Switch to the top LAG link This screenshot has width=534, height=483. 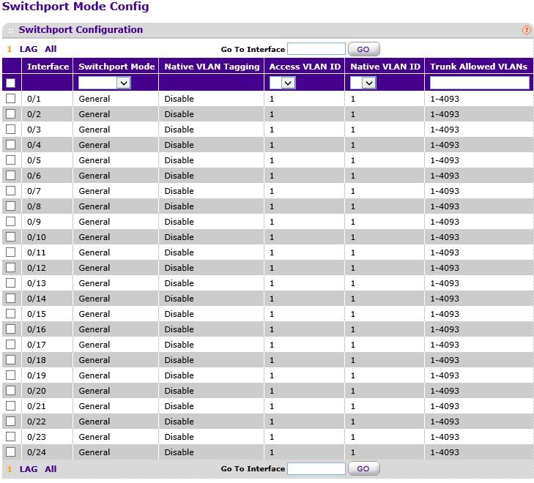(29, 49)
